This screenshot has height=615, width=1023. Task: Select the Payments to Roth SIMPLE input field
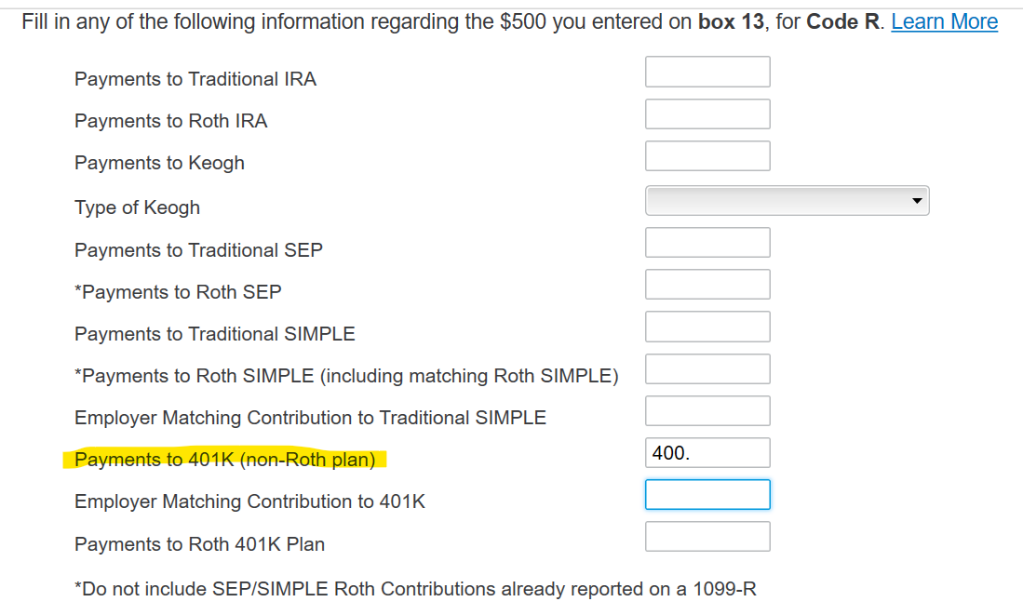(x=707, y=368)
